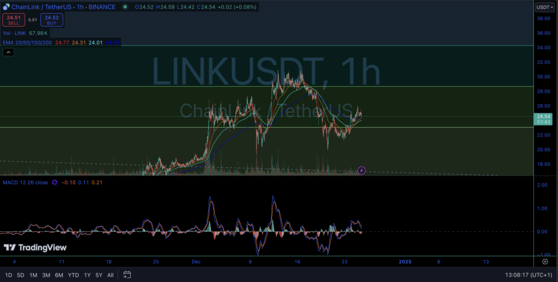Select the All time range
The image size is (558, 282).
tap(110, 275)
